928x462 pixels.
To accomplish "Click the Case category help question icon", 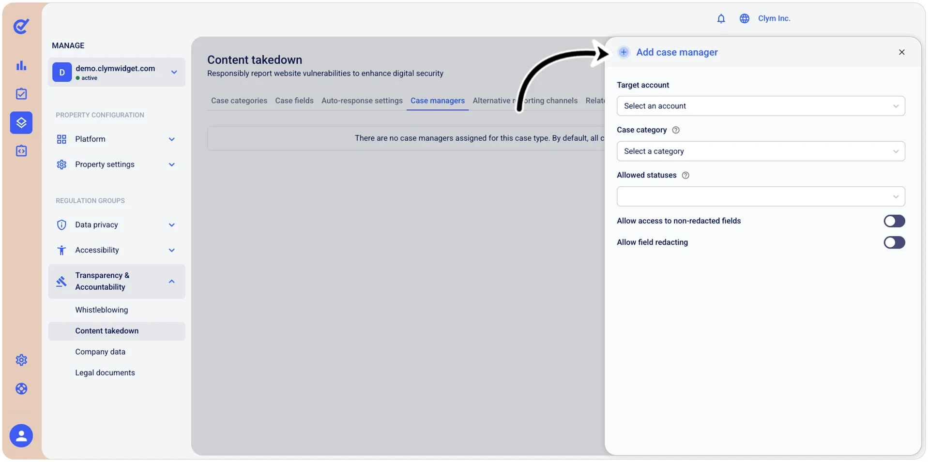I will (676, 130).
